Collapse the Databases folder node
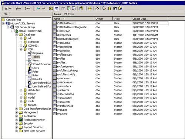The image size is (185, 139). pyautogui.click(x=17, y=34)
